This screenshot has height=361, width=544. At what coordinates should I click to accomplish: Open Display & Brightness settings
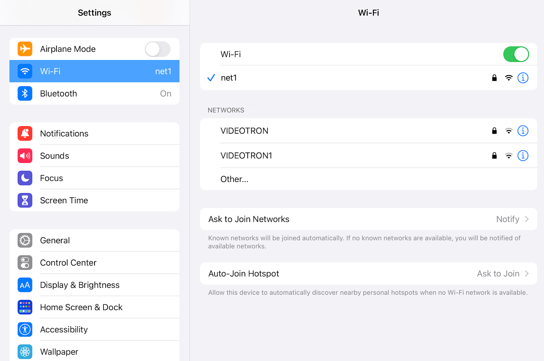pos(94,285)
